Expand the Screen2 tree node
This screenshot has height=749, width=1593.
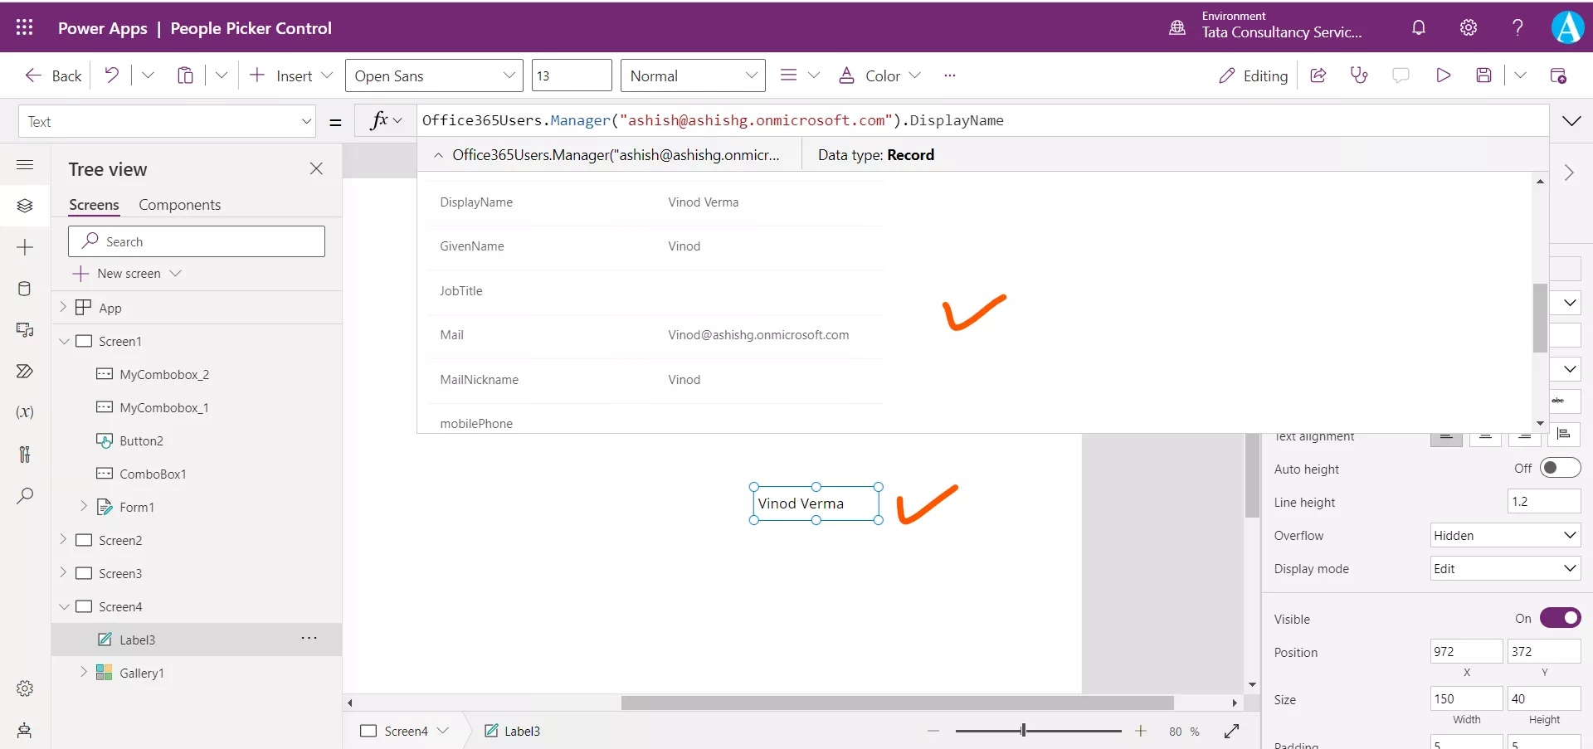[63, 539]
